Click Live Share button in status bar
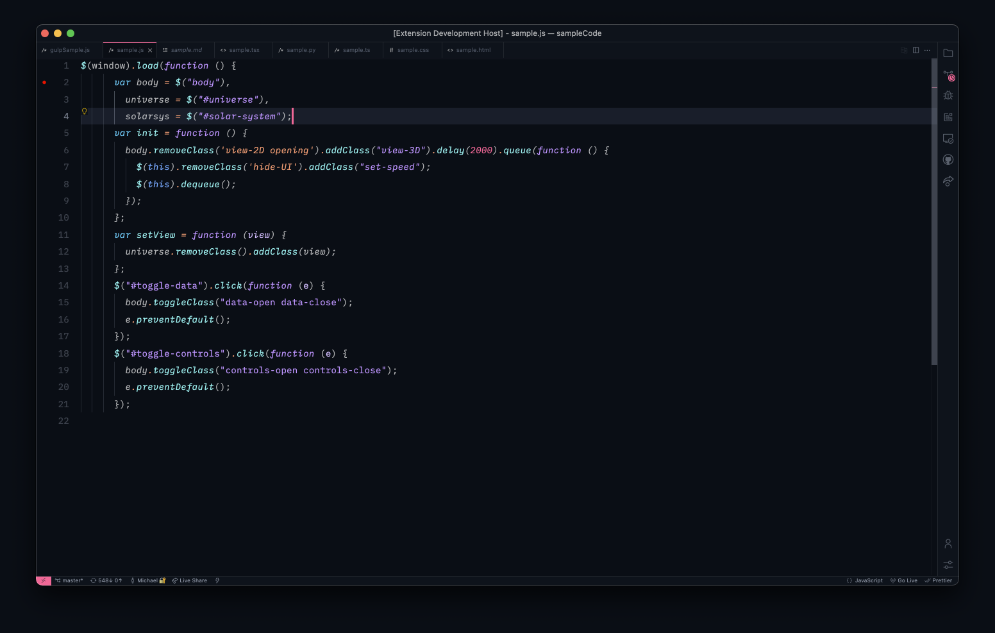The width and height of the screenshot is (995, 633). click(x=190, y=580)
